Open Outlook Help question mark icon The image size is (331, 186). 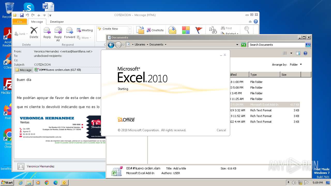(x=256, y=22)
